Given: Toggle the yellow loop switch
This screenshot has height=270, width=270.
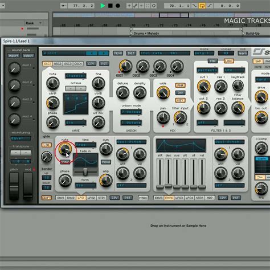Looking at the screenshot, I should pos(202,6).
